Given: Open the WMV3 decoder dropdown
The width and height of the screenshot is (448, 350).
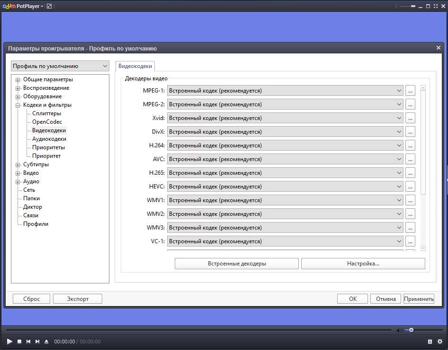Looking at the screenshot, I should coord(285,228).
